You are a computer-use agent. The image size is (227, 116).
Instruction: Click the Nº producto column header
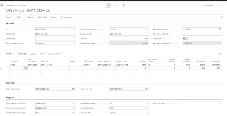(x=14, y=61)
